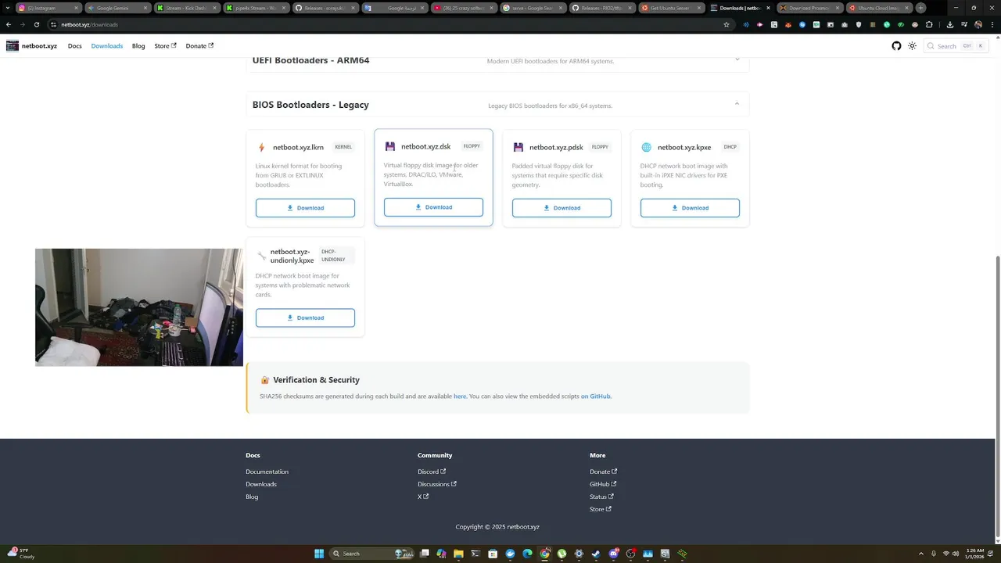Open Chrome profile avatar
Screen dimensions: 1001x563
pyautogui.click(x=978, y=24)
